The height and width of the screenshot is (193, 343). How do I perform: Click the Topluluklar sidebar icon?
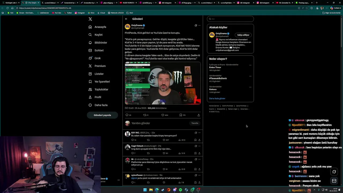90,89
